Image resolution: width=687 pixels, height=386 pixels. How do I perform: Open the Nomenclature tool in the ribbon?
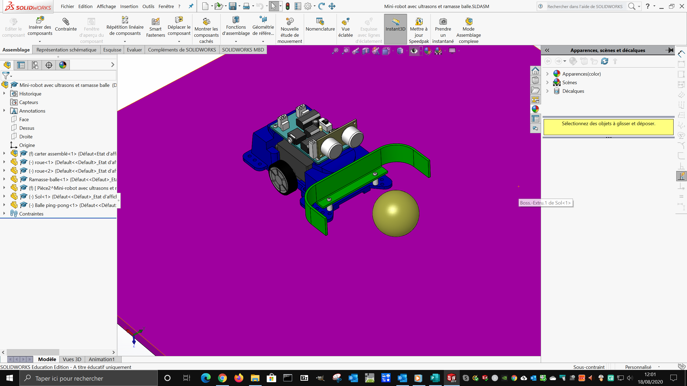click(x=320, y=27)
